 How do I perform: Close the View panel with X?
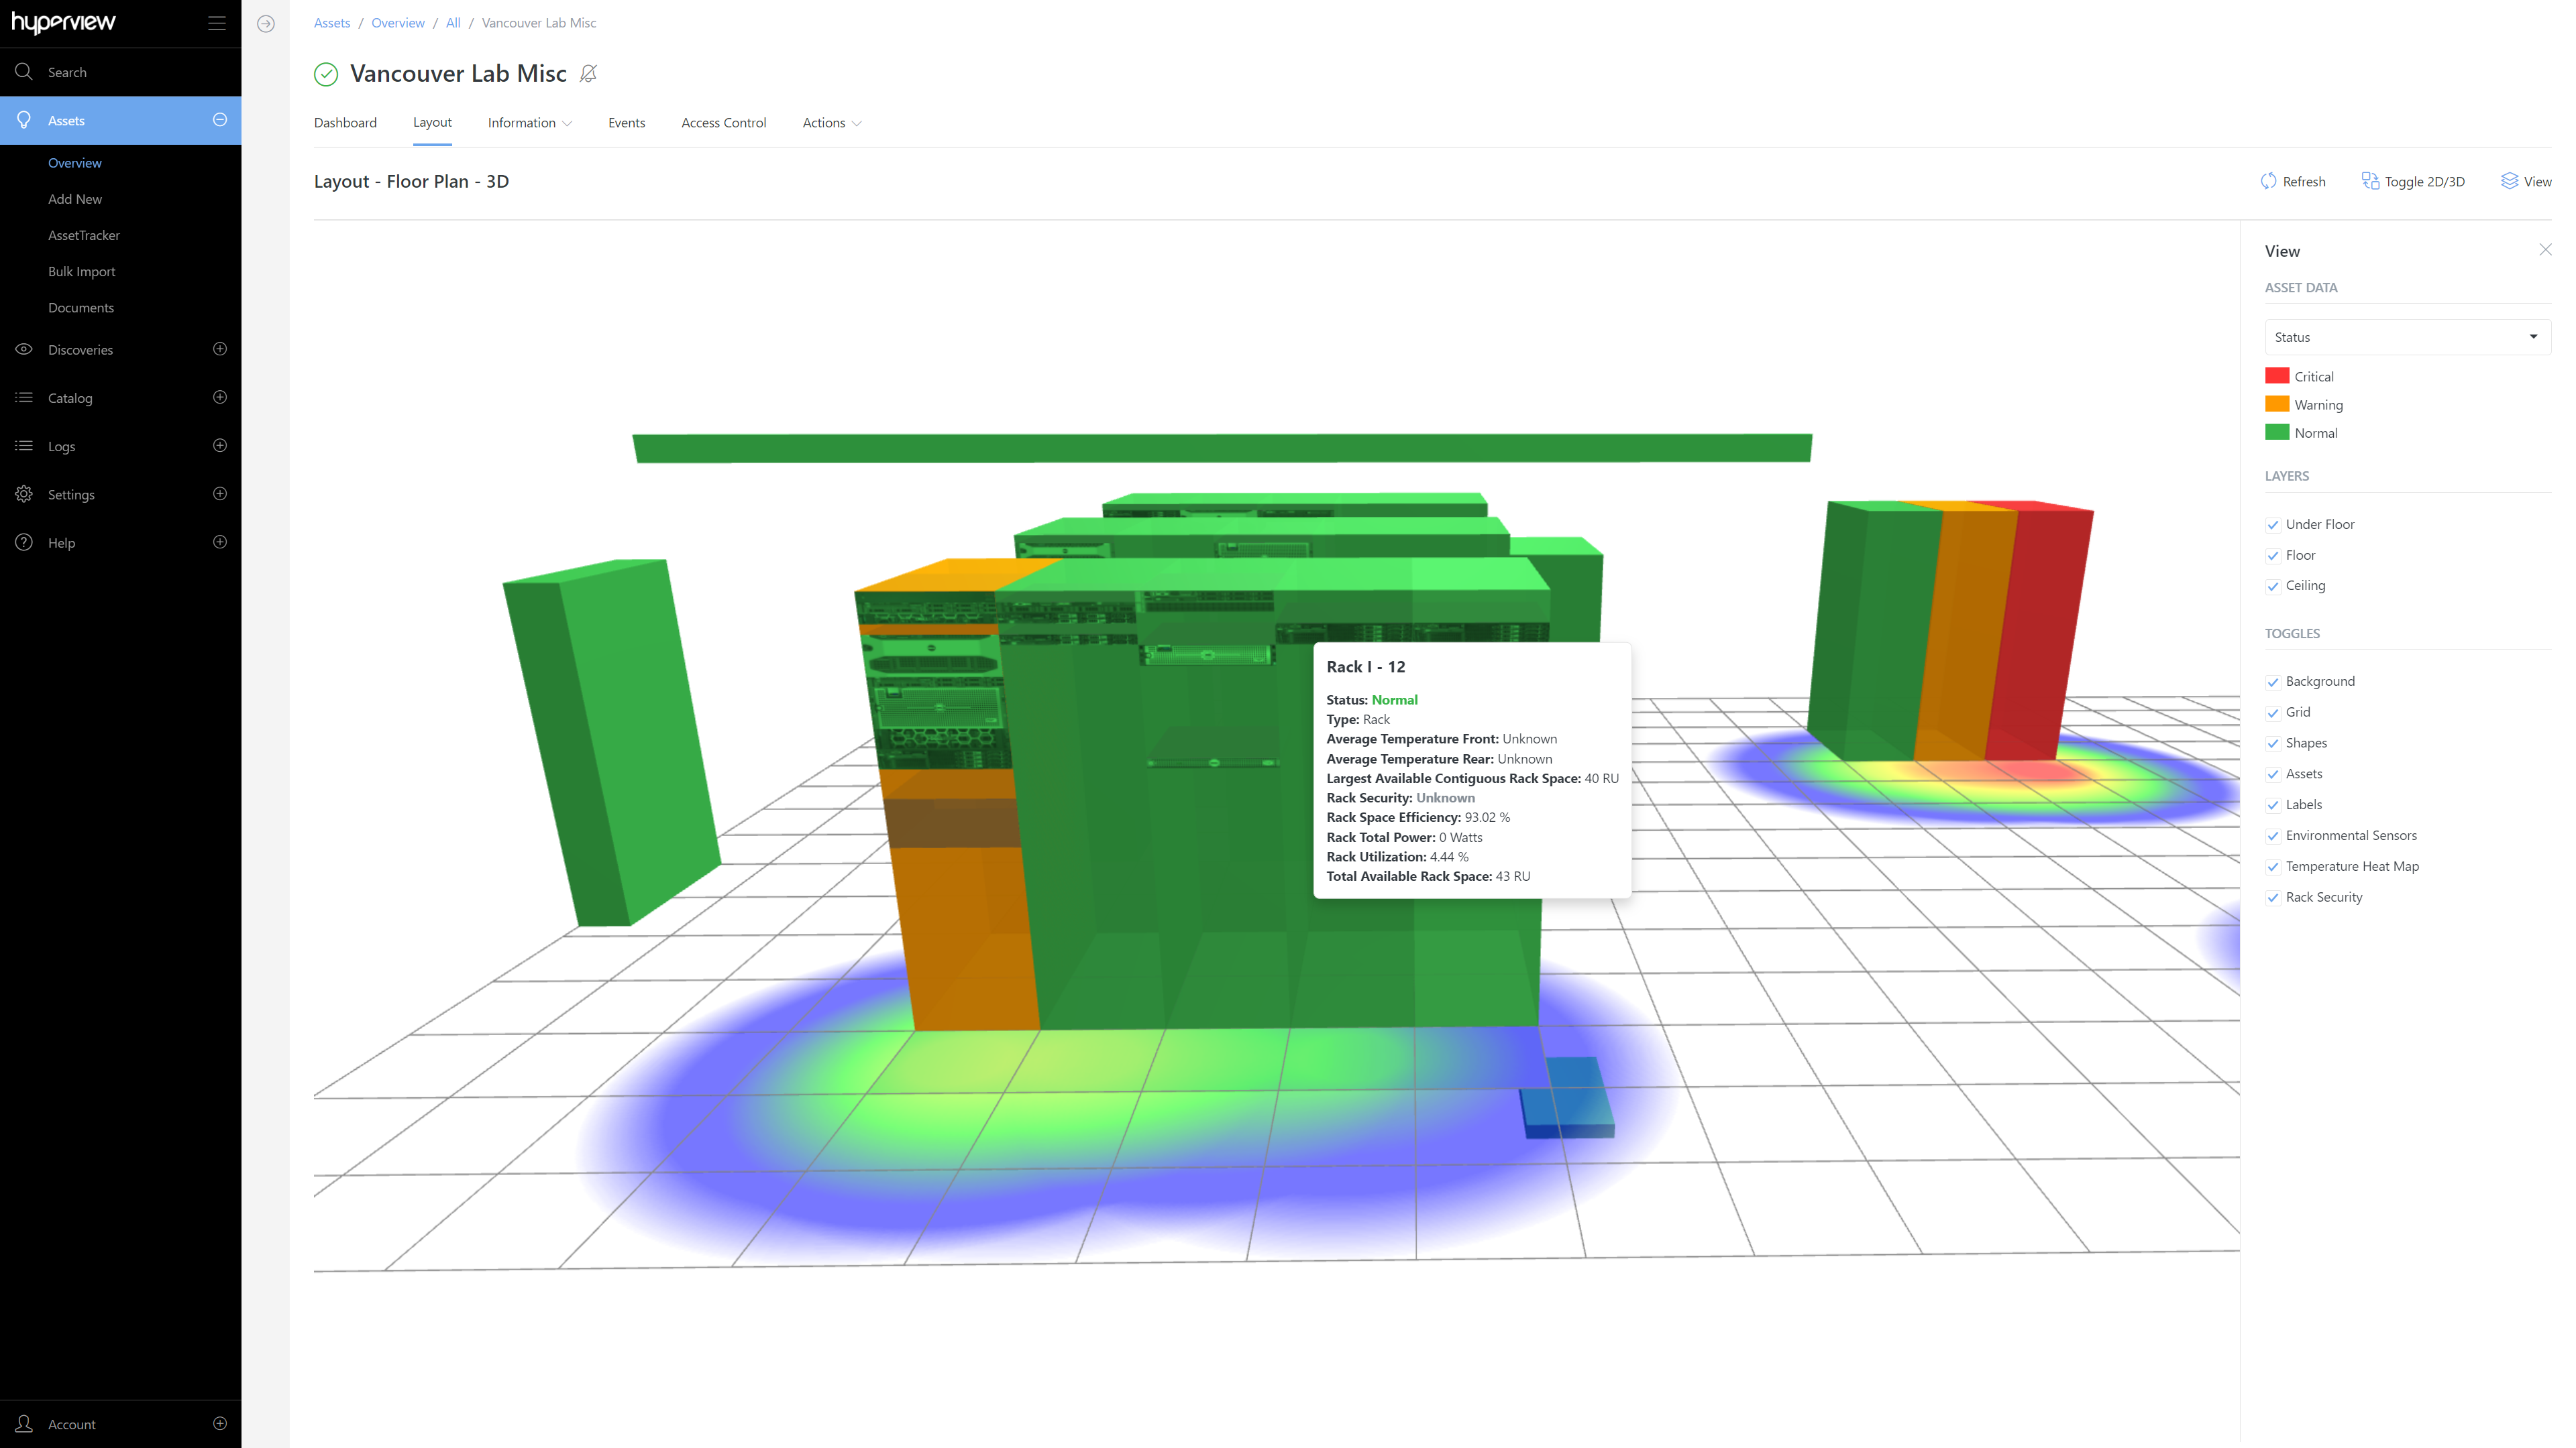[2545, 250]
